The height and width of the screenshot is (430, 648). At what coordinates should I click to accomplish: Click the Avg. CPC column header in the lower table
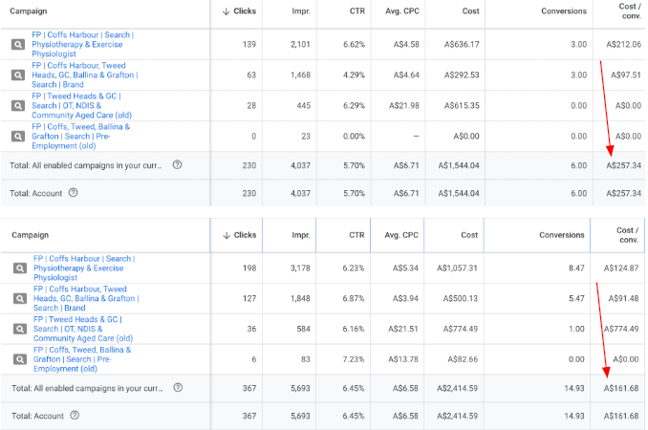pyautogui.click(x=401, y=235)
